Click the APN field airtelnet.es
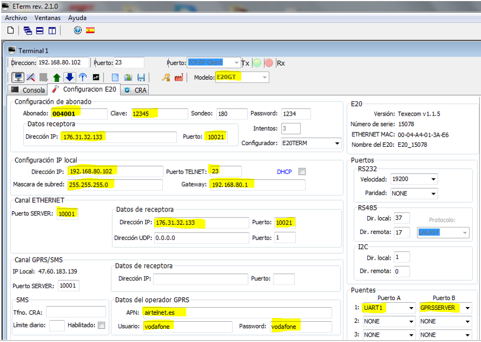The height and width of the screenshot is (342, 481). tap(237, 313)
